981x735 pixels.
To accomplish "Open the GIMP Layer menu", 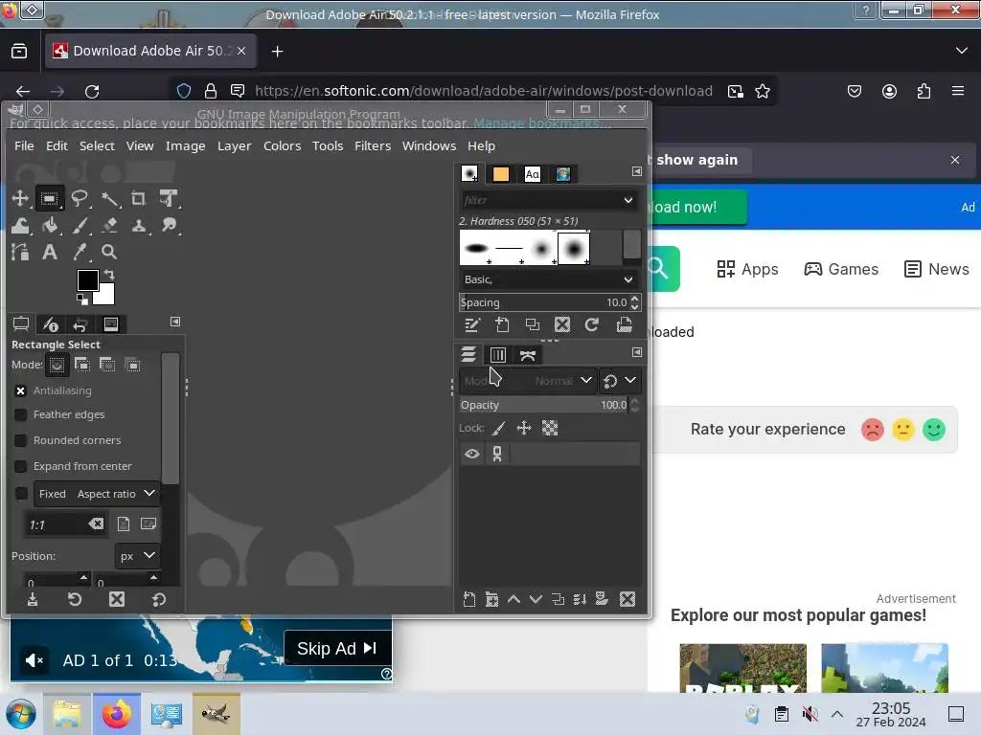I will (x=235, y=146).
